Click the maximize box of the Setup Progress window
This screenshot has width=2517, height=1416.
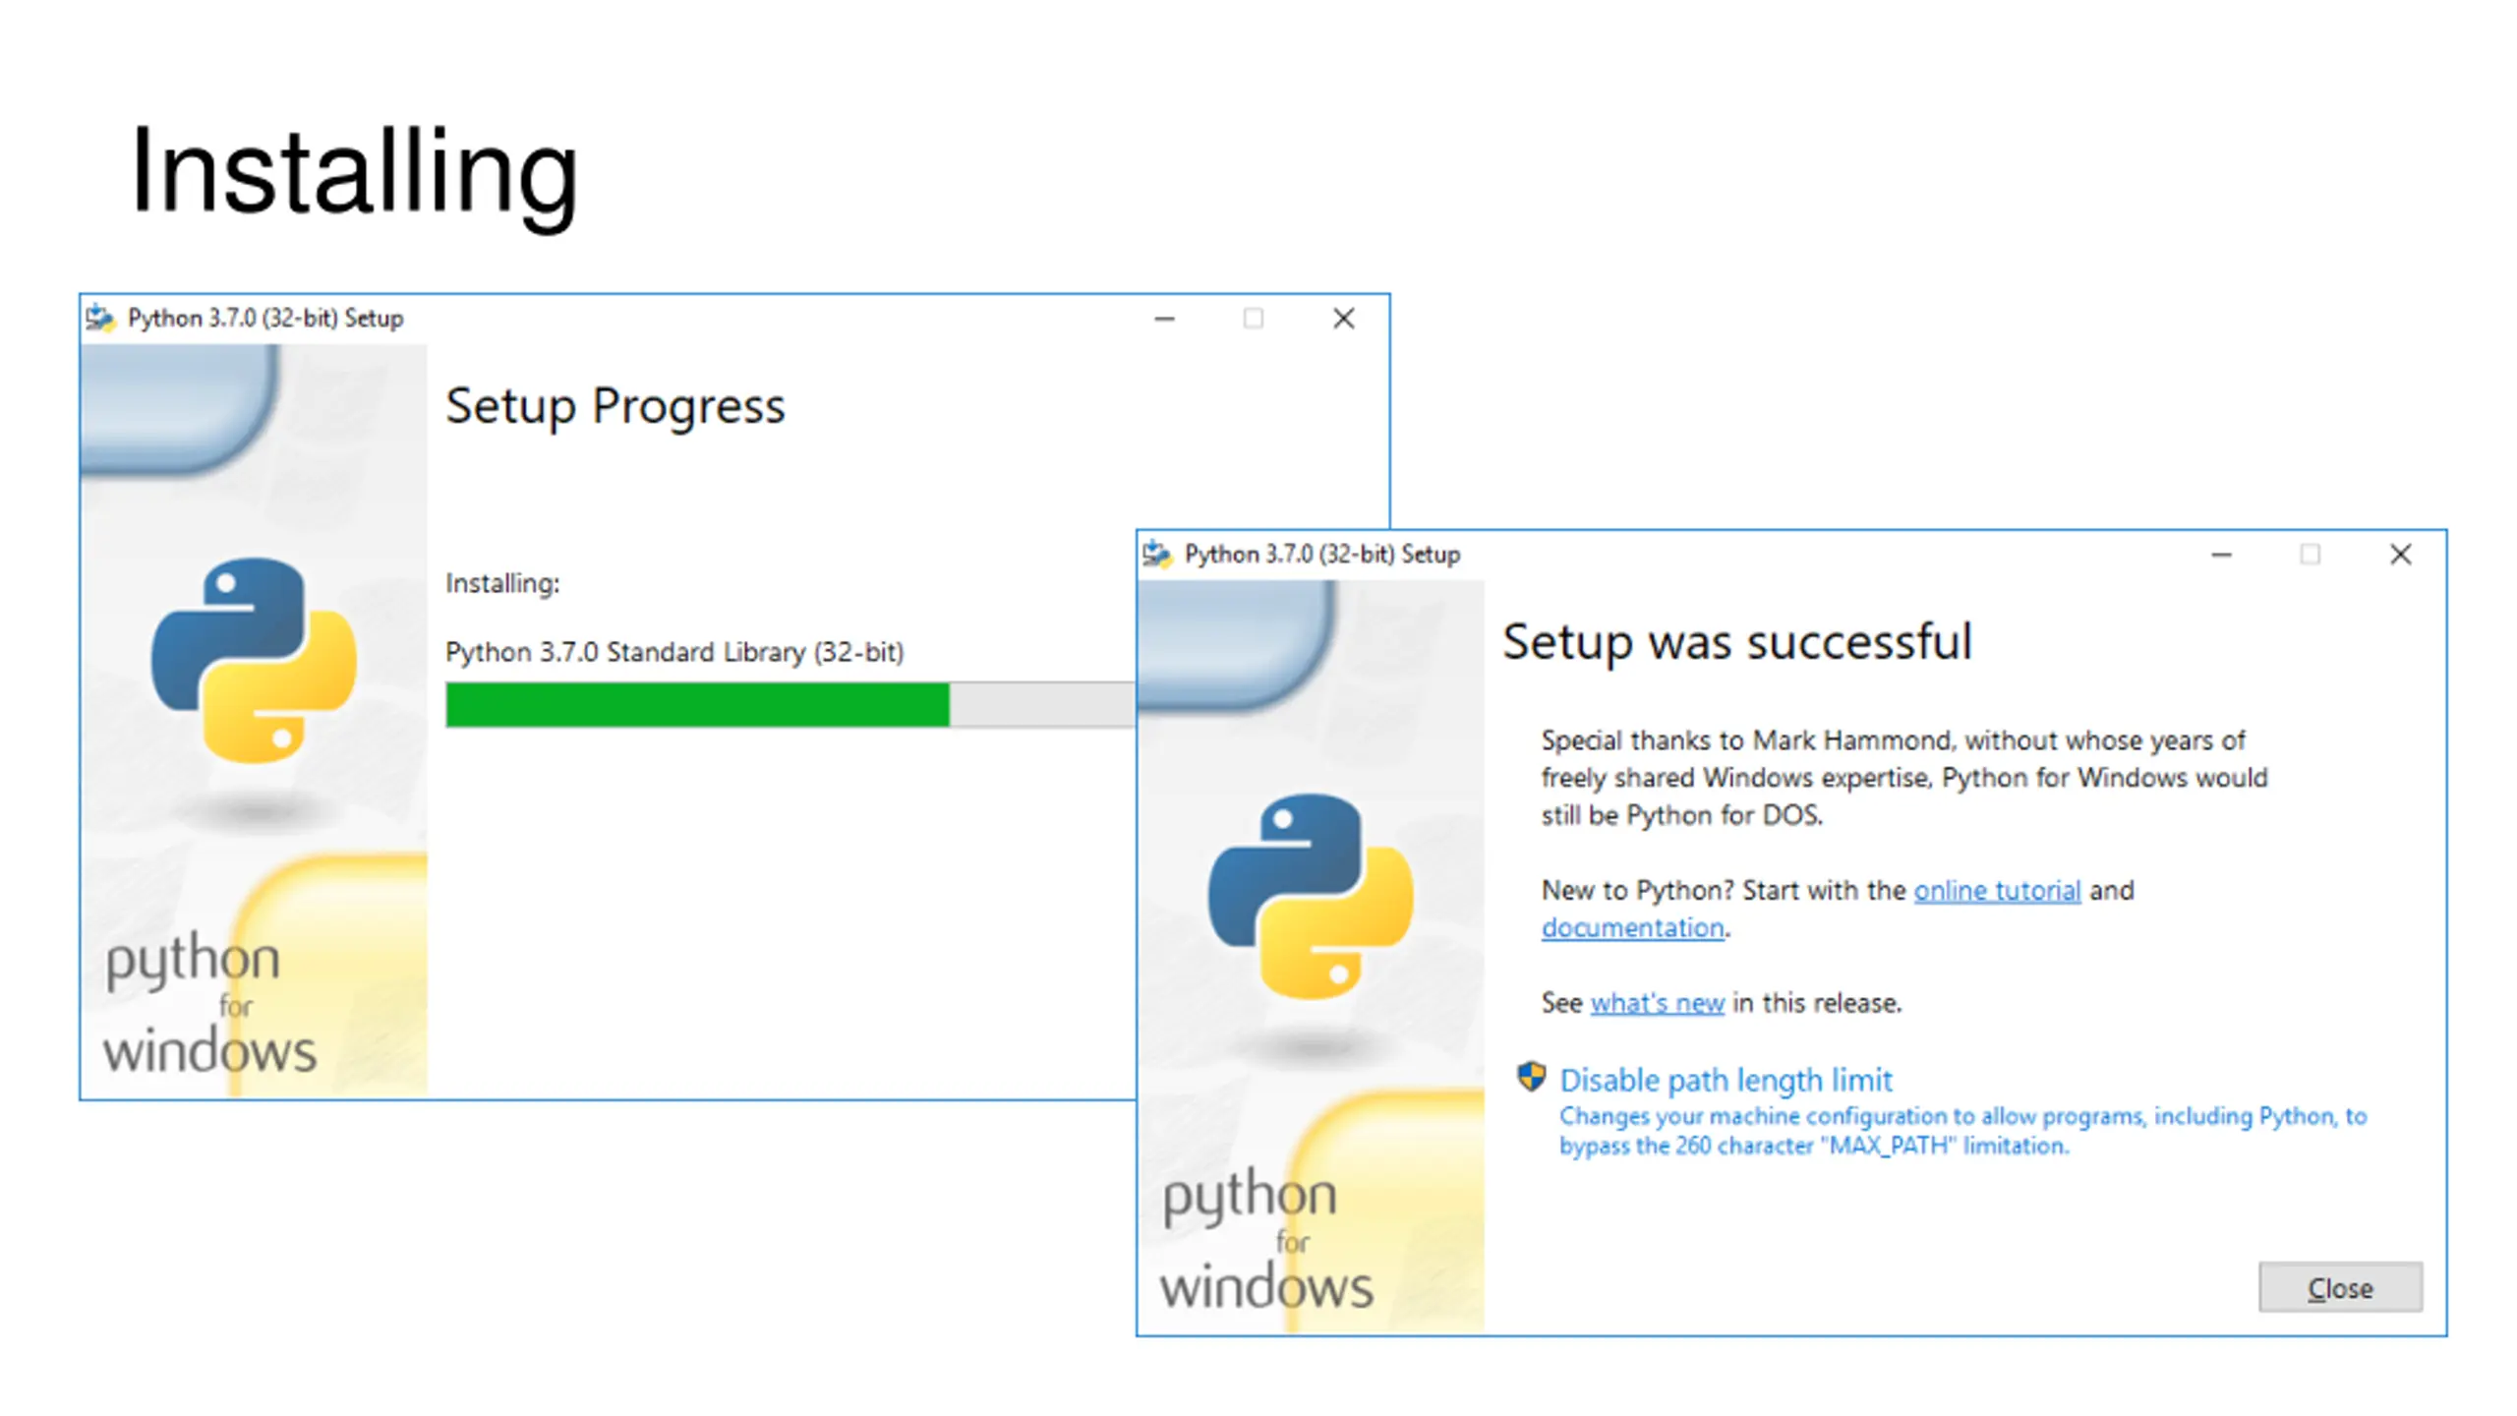1254,319
